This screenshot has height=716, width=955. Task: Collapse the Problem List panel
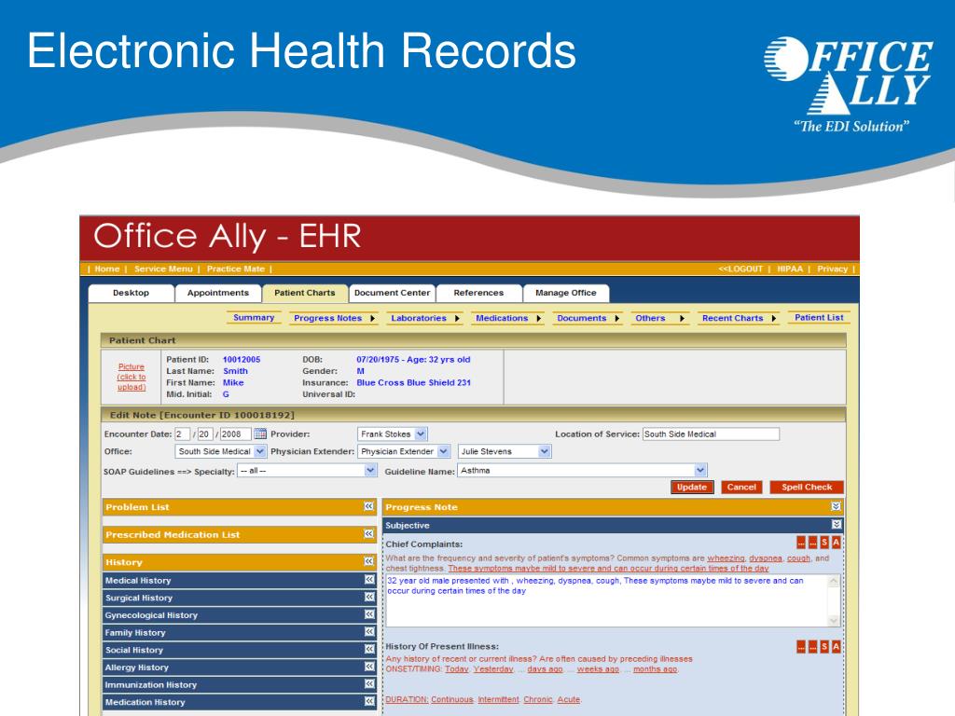coord(368,506)
